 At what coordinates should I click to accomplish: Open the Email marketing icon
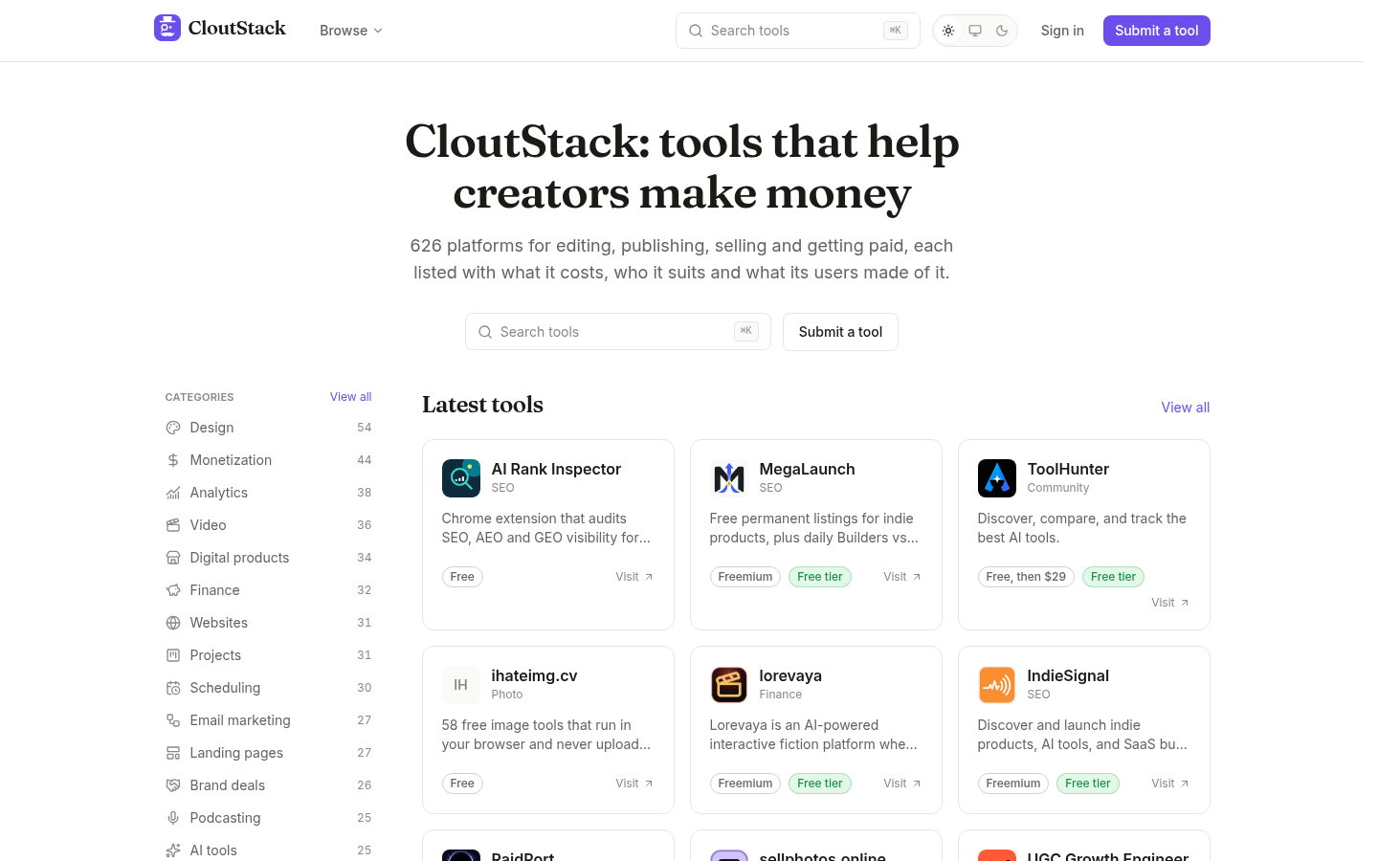click(173, 720)
